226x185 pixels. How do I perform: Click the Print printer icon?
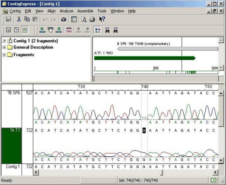(92, 19)
